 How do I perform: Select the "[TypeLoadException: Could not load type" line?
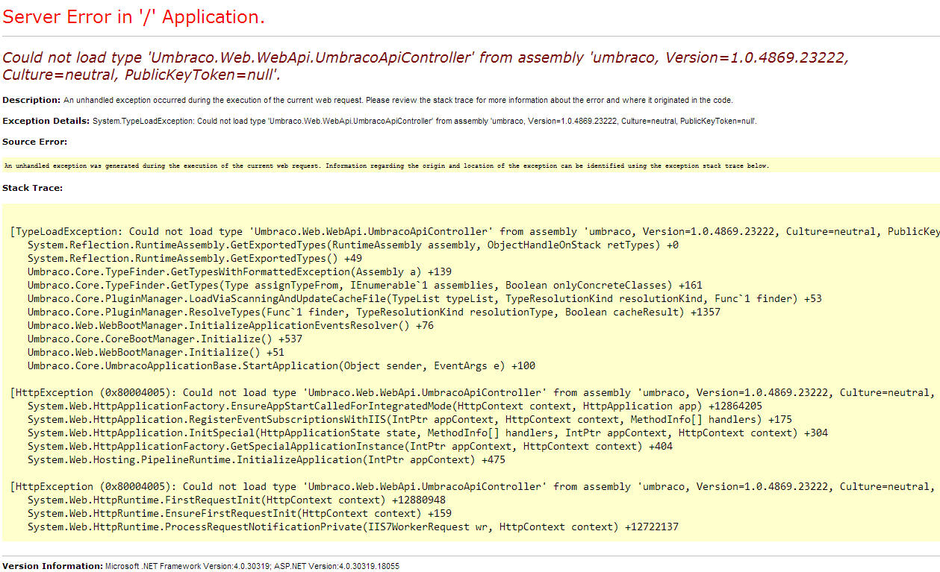(x=475, y=231)
